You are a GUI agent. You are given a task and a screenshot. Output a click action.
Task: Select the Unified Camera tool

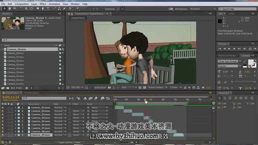click(x=26, y=9)
